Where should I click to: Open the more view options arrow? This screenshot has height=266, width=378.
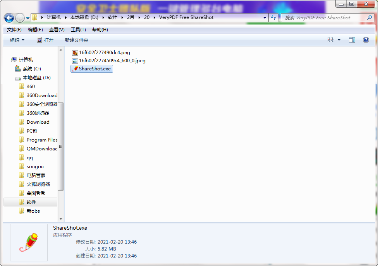(x=339, y=40)
